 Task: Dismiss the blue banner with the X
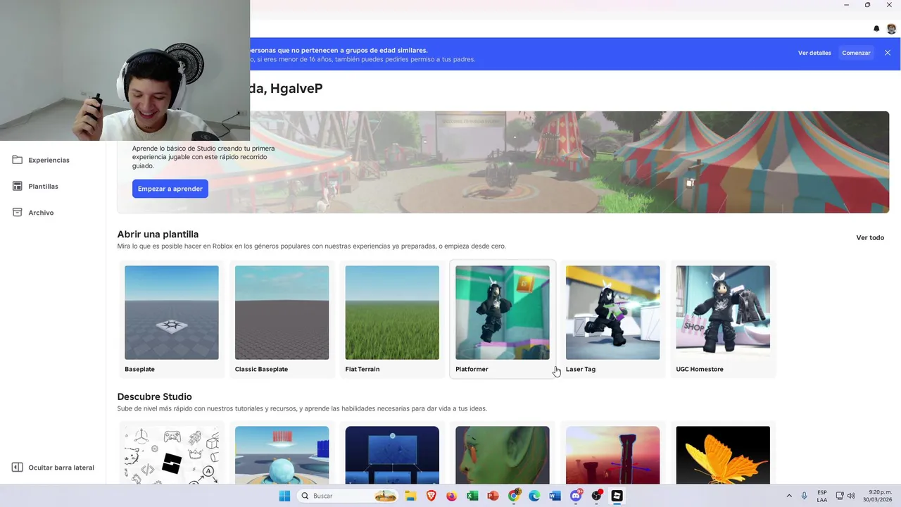pos(888,53)
